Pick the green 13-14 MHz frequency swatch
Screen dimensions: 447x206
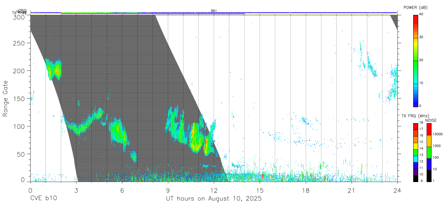pyautogui.click(x=416, y=153)
